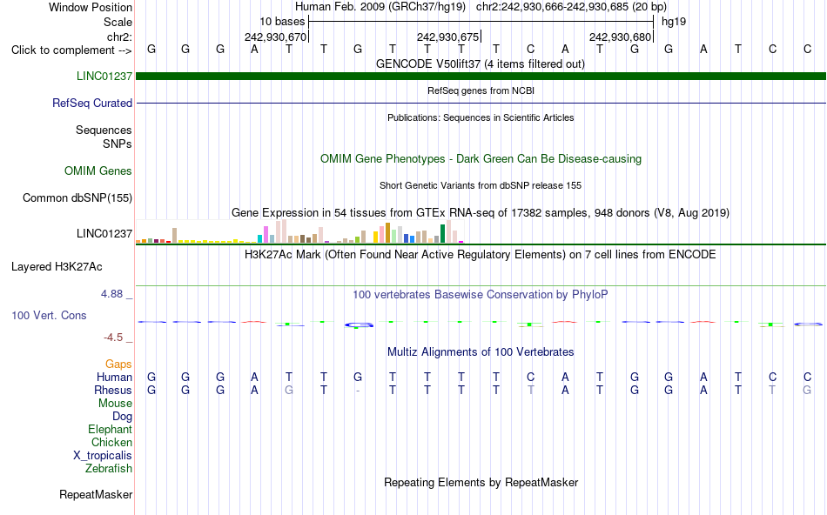Click the '-' gap in the Rhesus row
Viewport: 827px width, 515px height.
pyautogui.click(x=358, y=391)
